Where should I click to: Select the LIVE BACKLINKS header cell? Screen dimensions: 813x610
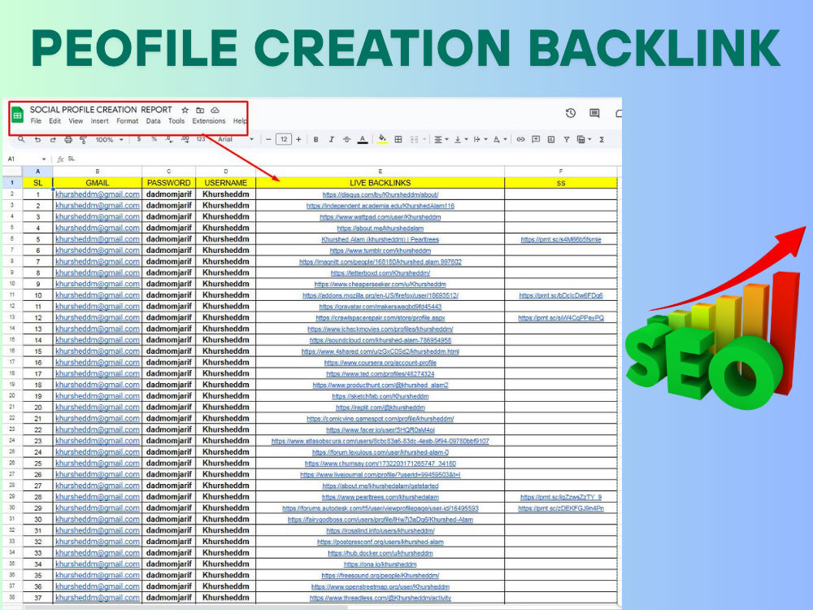pyautogui.click(x=380, y=183)
